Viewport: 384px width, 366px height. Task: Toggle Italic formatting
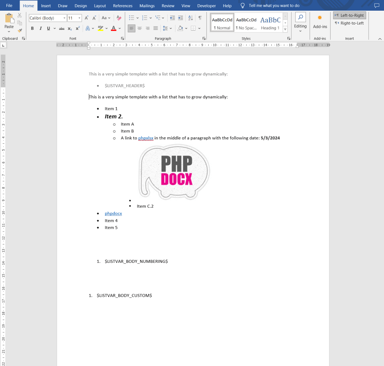pos(40,28)
